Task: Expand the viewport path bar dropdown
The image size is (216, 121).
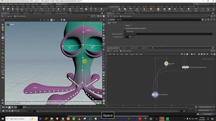Action: [x=88, y=16]
